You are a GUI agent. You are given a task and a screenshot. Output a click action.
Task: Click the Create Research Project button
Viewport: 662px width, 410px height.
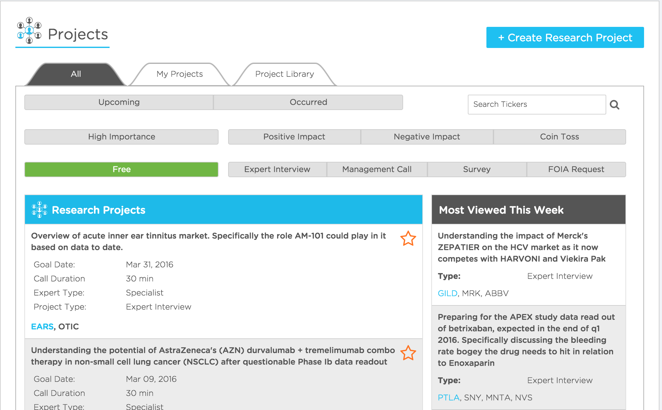(x=565, y=37)
